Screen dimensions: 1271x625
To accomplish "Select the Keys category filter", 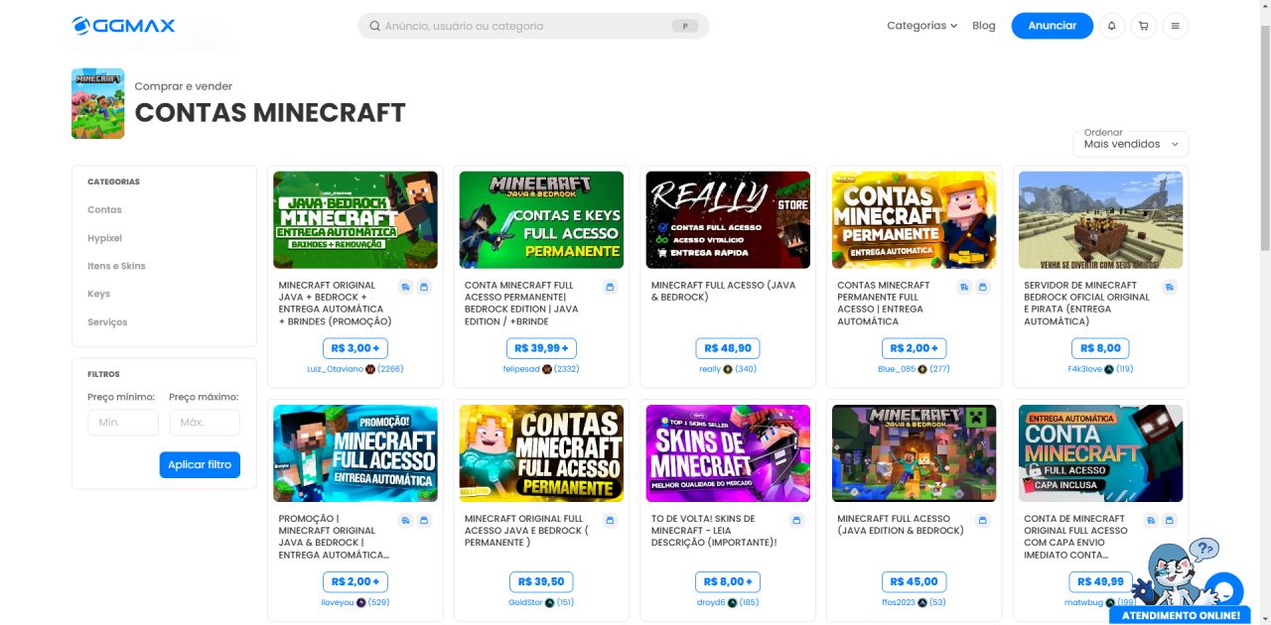I will (98, 294).
